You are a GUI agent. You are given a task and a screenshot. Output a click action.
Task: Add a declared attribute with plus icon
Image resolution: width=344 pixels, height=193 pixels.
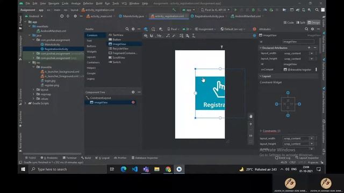click(309, 48)
